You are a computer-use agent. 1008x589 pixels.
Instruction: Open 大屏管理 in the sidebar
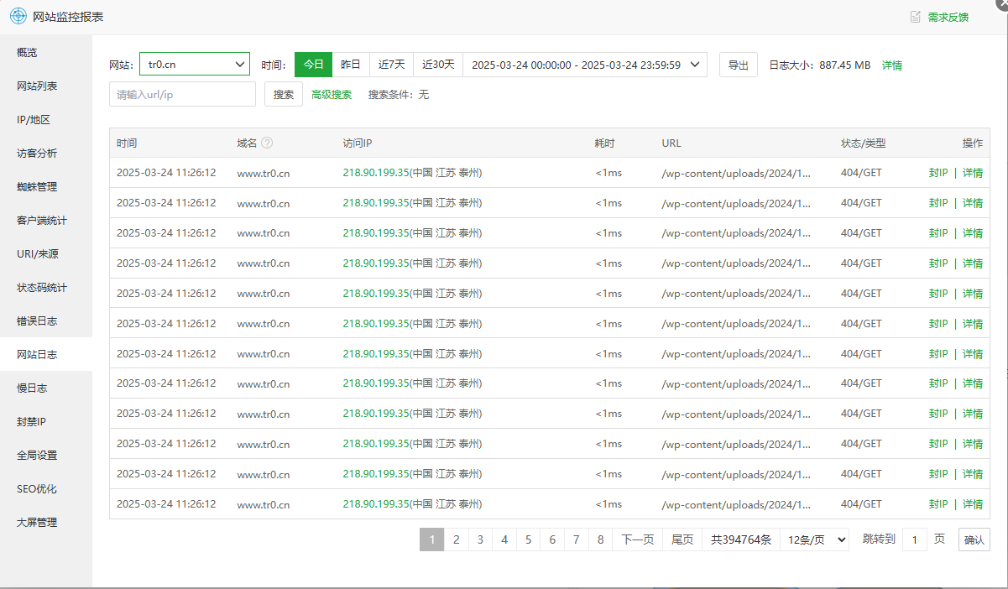pos(46,523)
